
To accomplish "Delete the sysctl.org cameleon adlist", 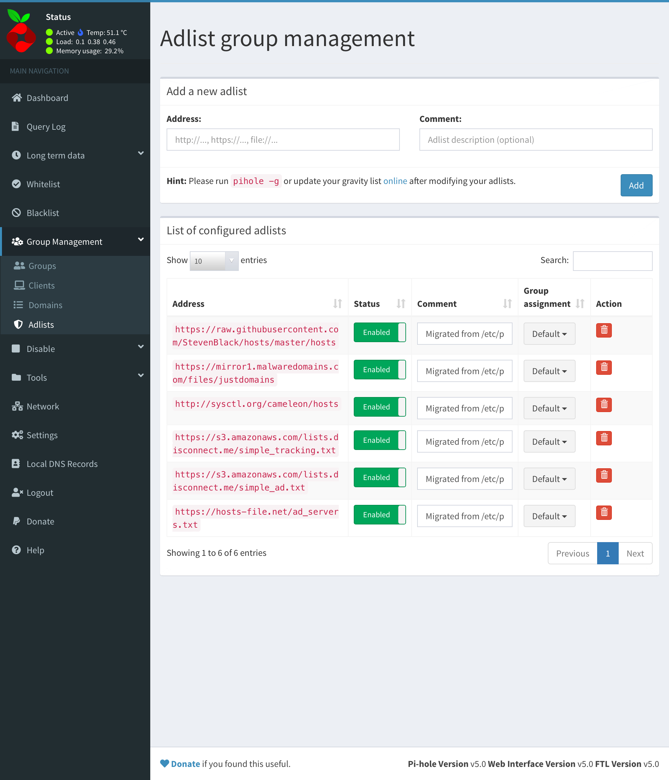I will tap(604, 405).
